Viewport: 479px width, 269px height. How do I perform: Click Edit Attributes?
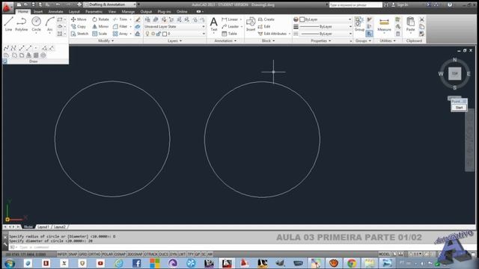point(272,34)
